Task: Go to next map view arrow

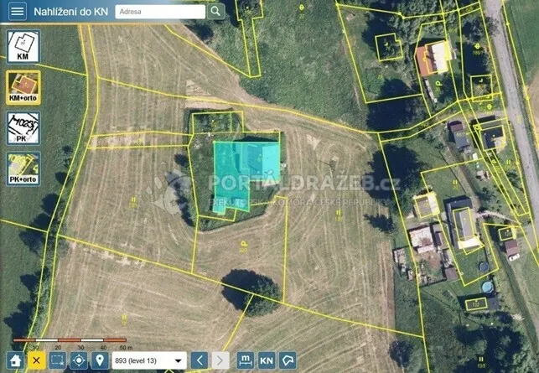Action: pyautogui.click(x=220, y=360)
